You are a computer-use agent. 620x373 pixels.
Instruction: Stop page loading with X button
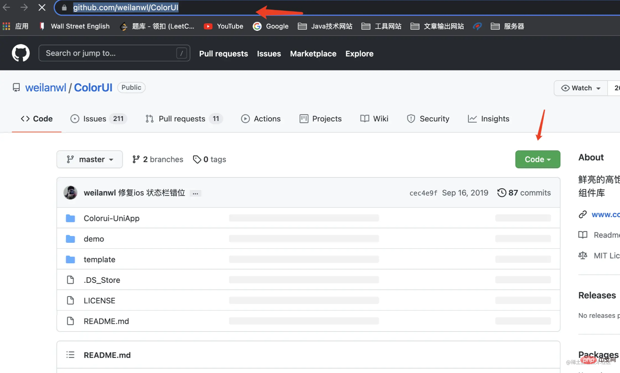[x=42, y=7]
